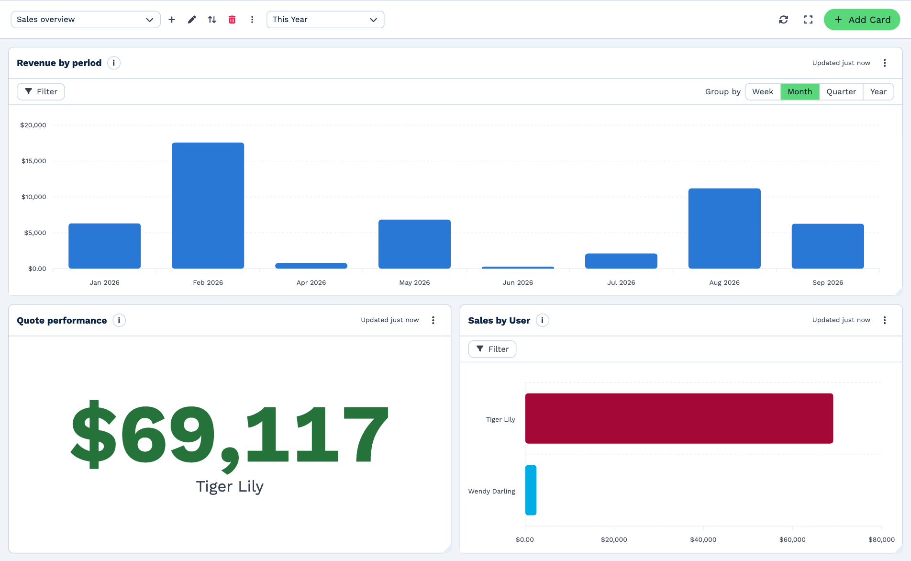Screen dimensions: 911x561
Task: Open Quote performance card menu
Action: coord(433,320)
